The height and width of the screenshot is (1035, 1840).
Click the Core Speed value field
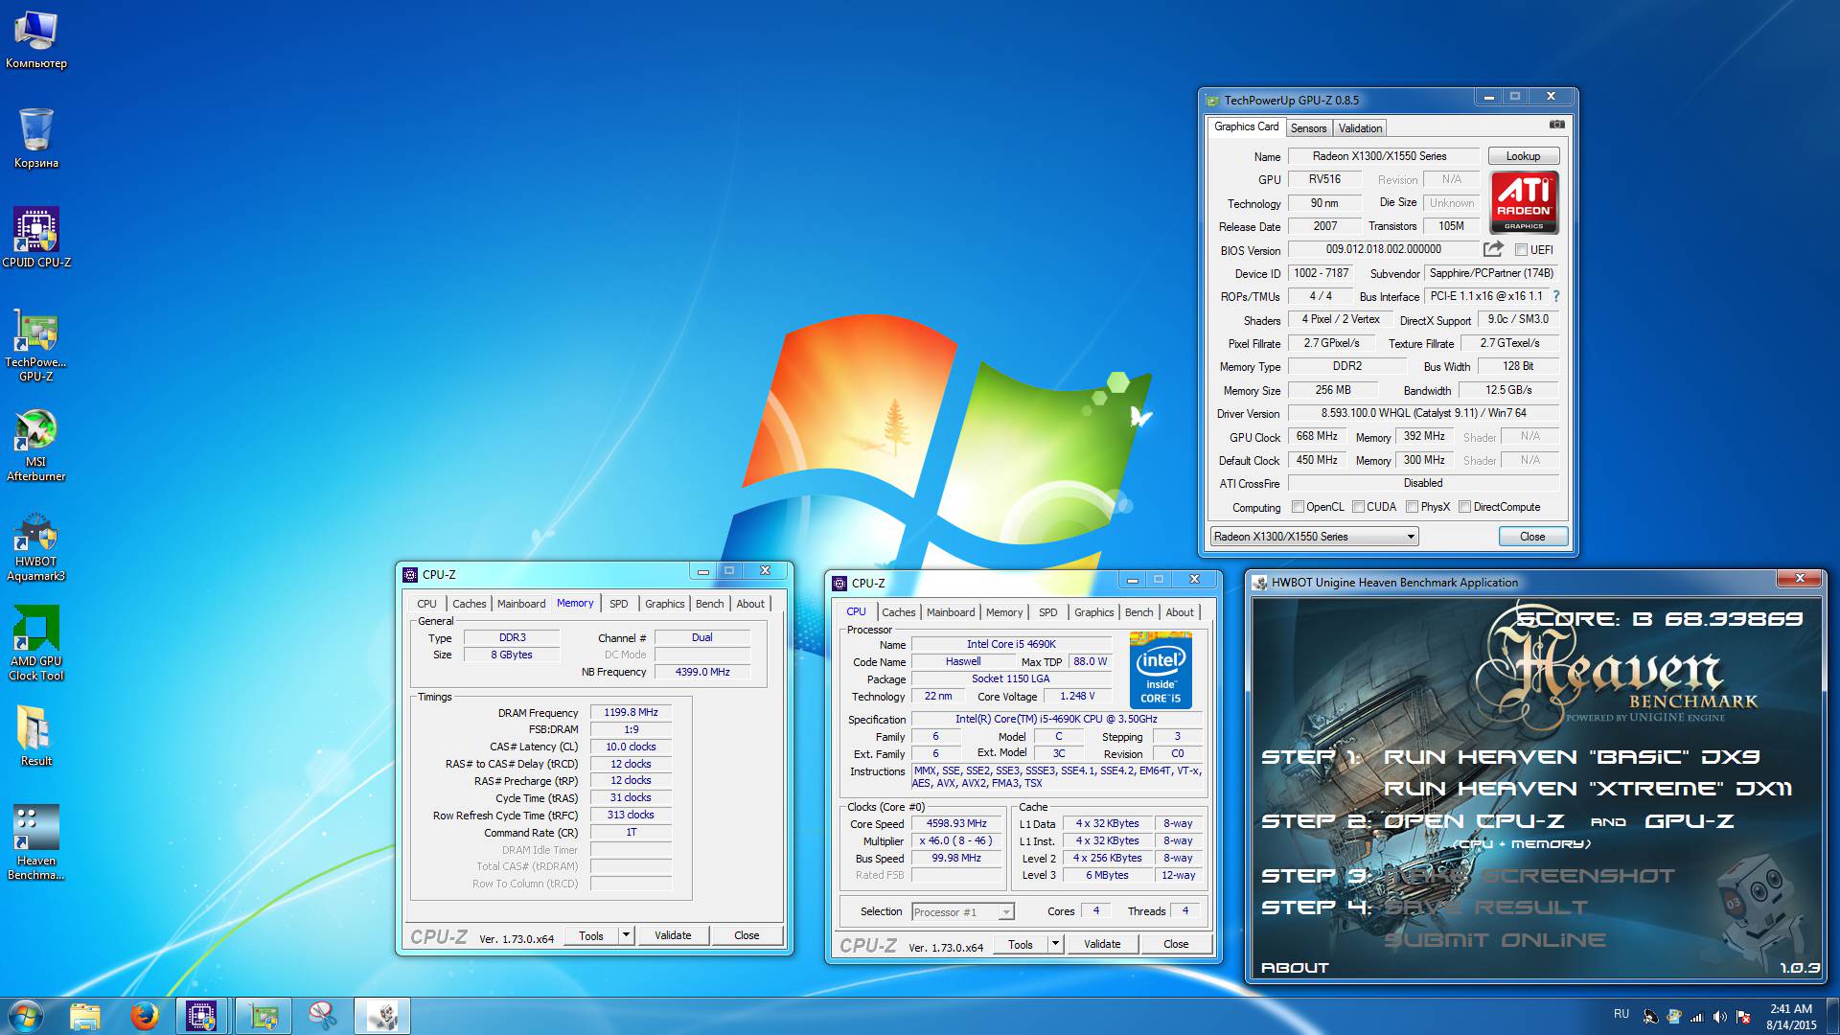(956, 823)
